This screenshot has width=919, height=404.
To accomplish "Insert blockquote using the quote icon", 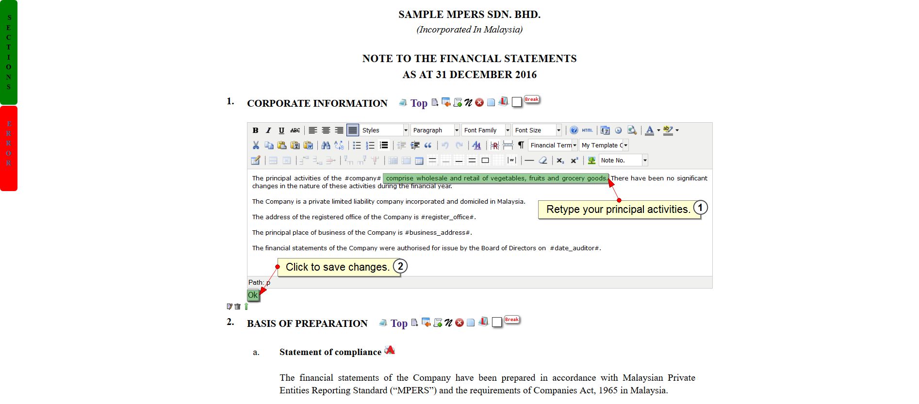I will tap(427, 145).
